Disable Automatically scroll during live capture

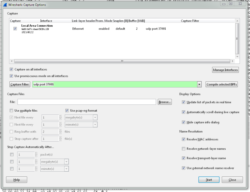click(183, 112)
